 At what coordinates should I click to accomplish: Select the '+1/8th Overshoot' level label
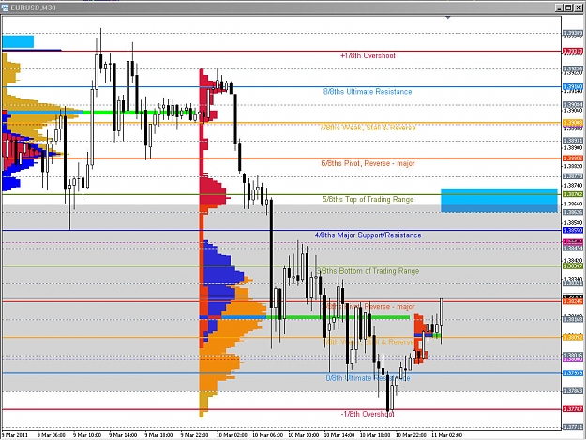368,55
